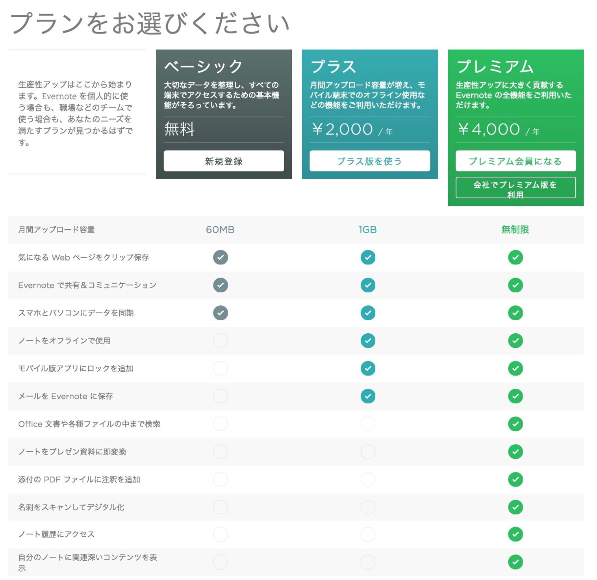This screenshot has height=580, width=597.
Task: Click プレミアム checkmark for Office 文書 検索 row
Action: tap(515, 424)
